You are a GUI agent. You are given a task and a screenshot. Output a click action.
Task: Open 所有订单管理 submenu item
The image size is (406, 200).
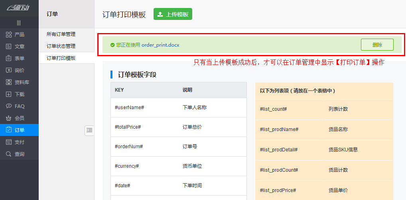[61, 34]
